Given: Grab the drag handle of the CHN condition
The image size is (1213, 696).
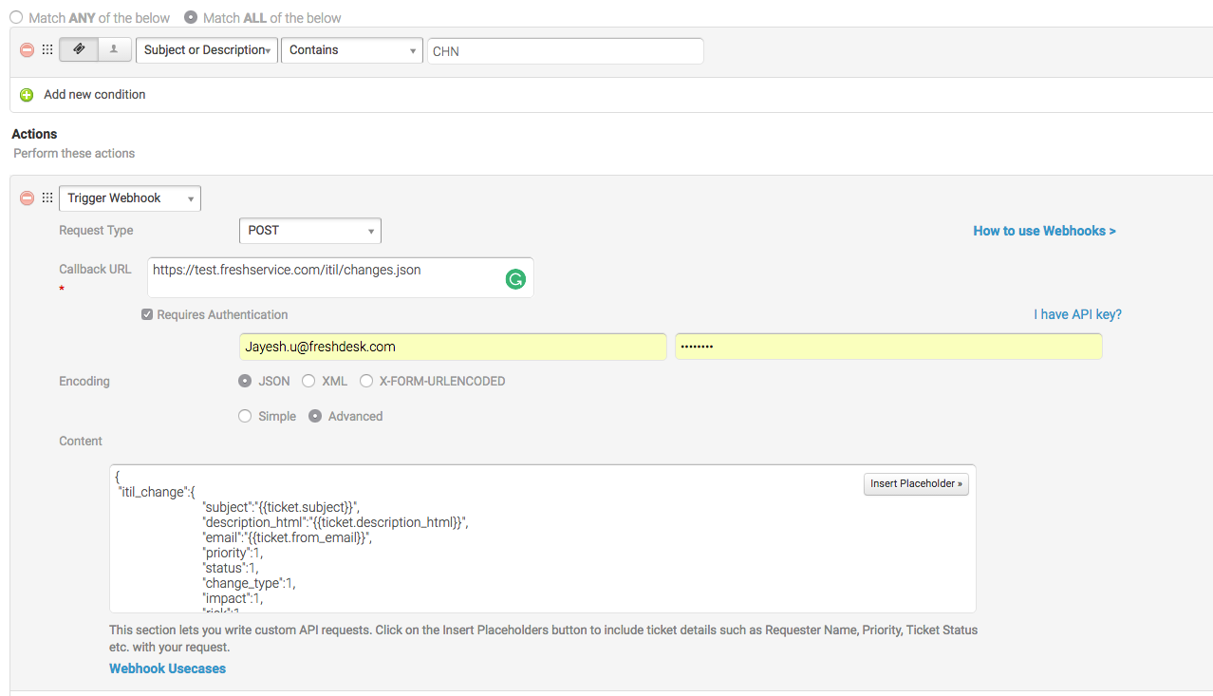Looking at the screenshot, I should coord(47,50).
